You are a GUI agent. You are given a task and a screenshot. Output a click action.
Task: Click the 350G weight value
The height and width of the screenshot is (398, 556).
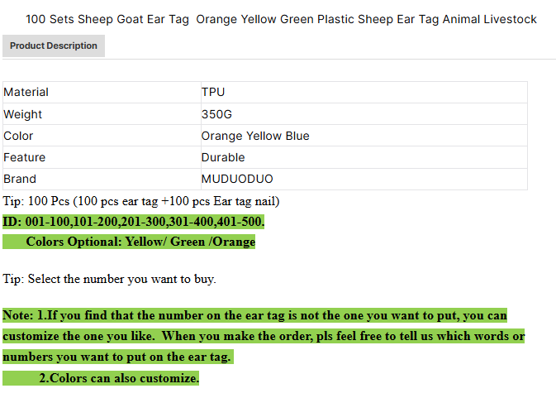pyautogui.click(x=216, y=114)
